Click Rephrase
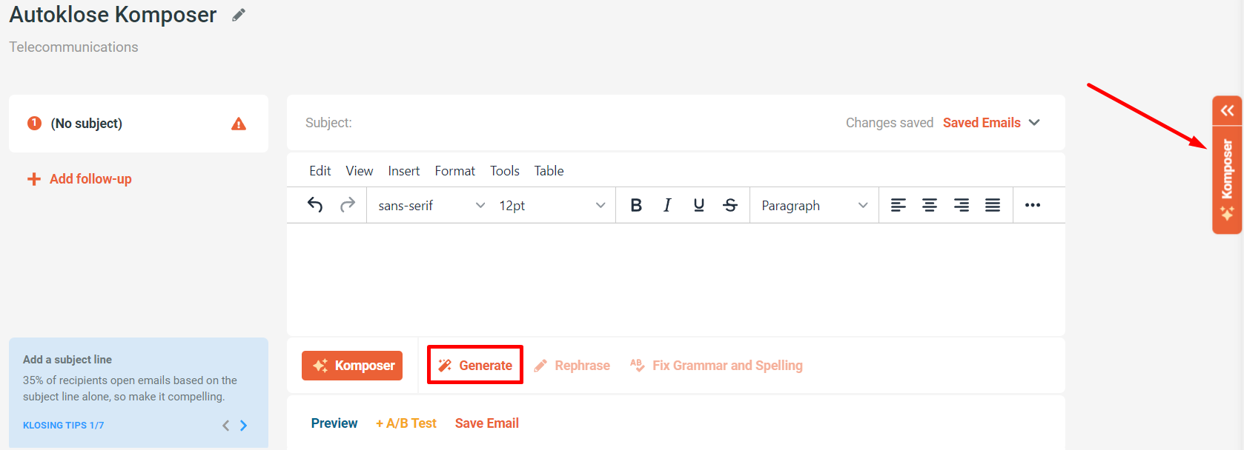This screenshot has width=1244, height=450. pyautogui.click(x=572, y=366)
